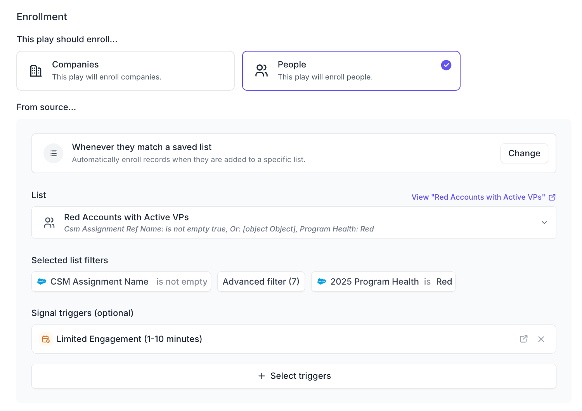Click the saved list bullet icon
The height and width of the screenshot is (411, 582).
53,154
